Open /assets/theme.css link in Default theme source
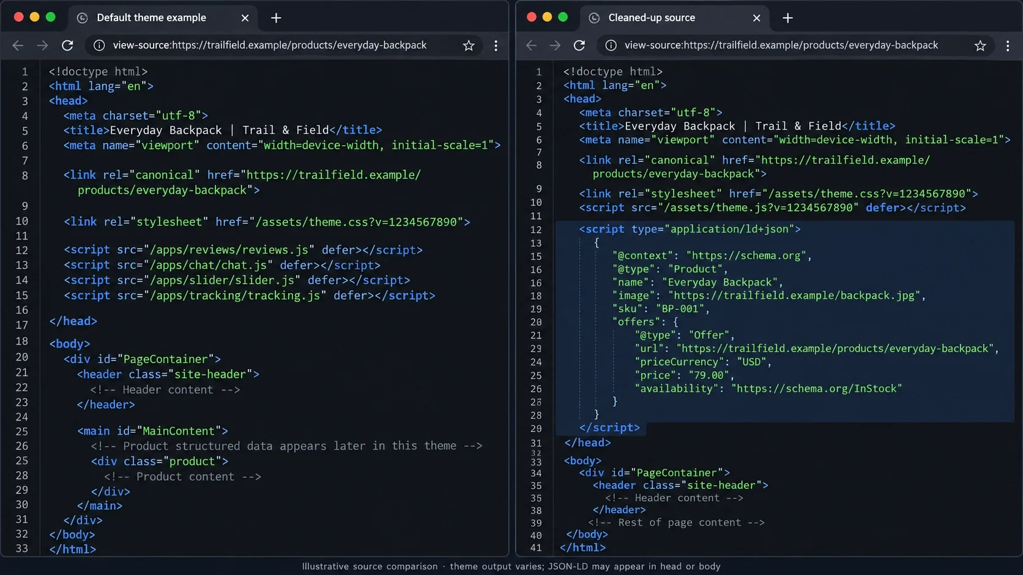Viewport: 1023px width, 575px height. [359, 222]
